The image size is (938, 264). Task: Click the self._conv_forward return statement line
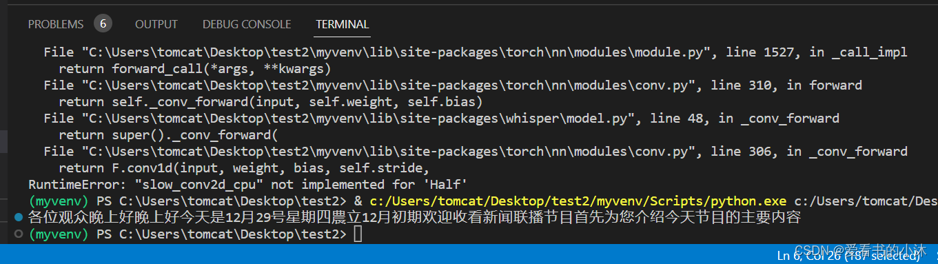(271, 102)
